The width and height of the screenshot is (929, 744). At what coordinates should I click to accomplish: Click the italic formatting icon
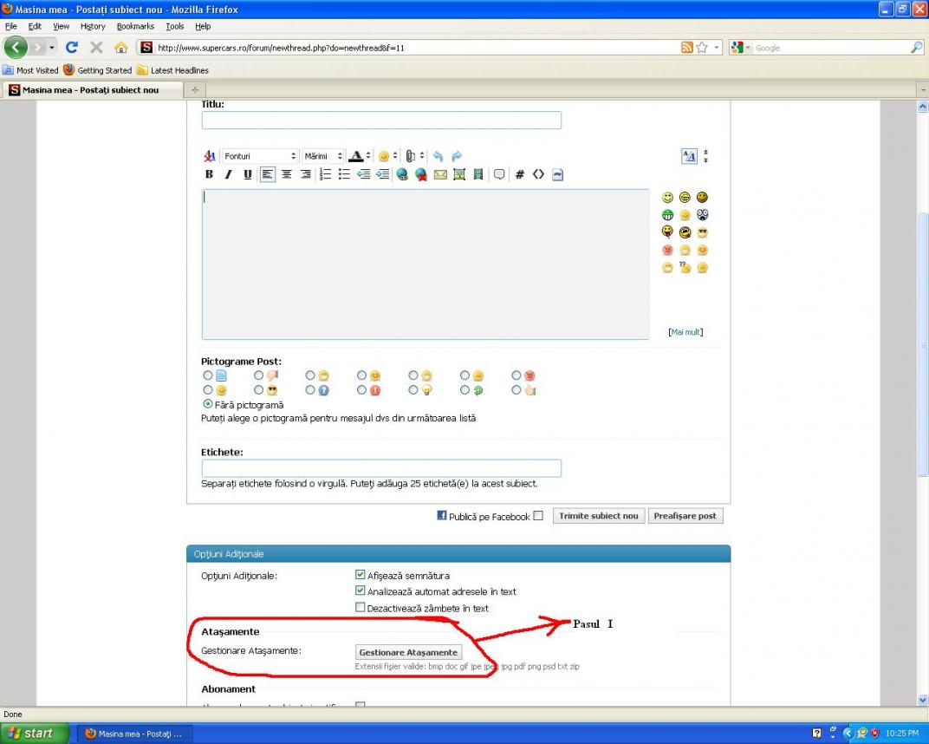(228, 174)
